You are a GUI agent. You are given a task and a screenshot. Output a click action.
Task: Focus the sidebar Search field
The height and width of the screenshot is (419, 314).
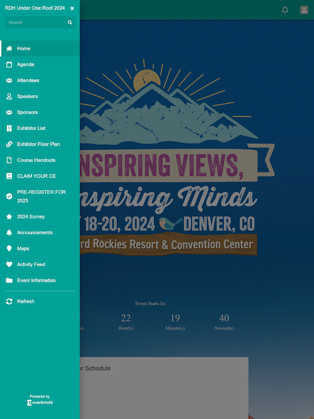(x=40, y=23)
